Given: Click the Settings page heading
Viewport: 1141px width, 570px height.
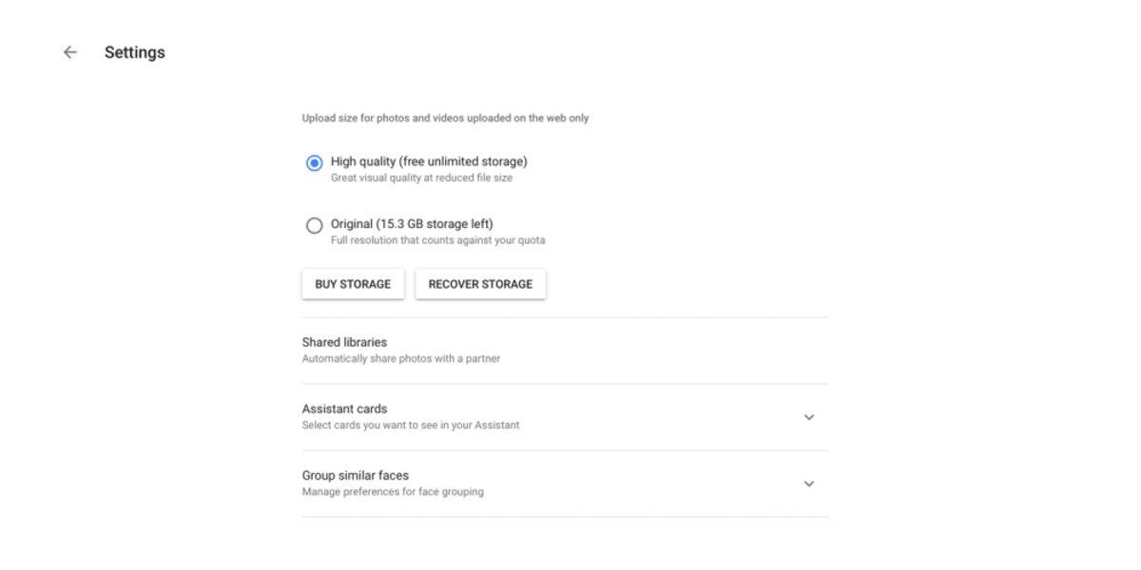Looking at the screenshot, I should point(134,52).
